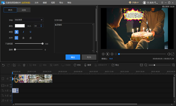Click the timeline zoom slider handle

click(x=154, y=65)
